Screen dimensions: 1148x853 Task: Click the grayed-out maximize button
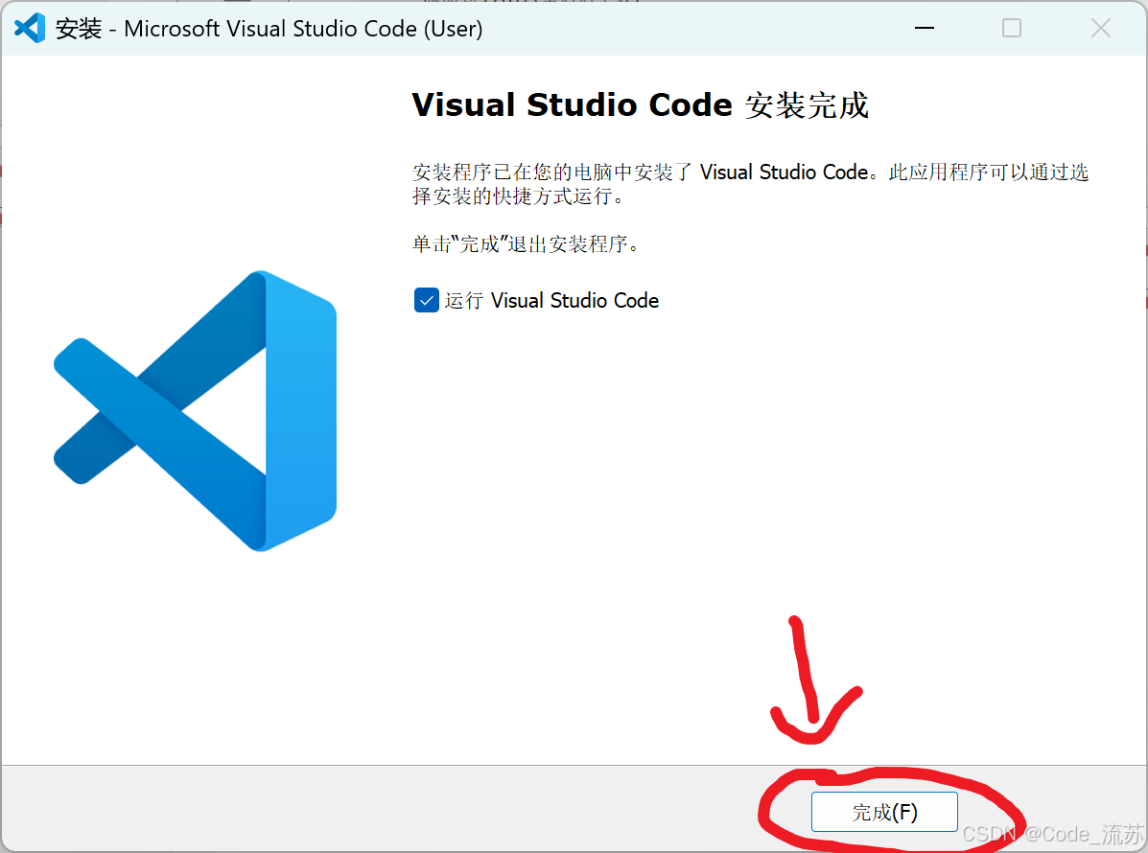(1012, 28)
